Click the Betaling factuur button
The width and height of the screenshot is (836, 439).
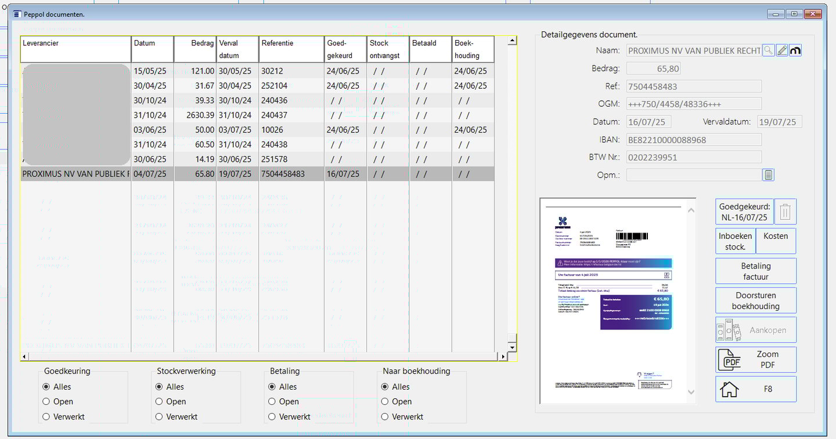click(756, 271)
